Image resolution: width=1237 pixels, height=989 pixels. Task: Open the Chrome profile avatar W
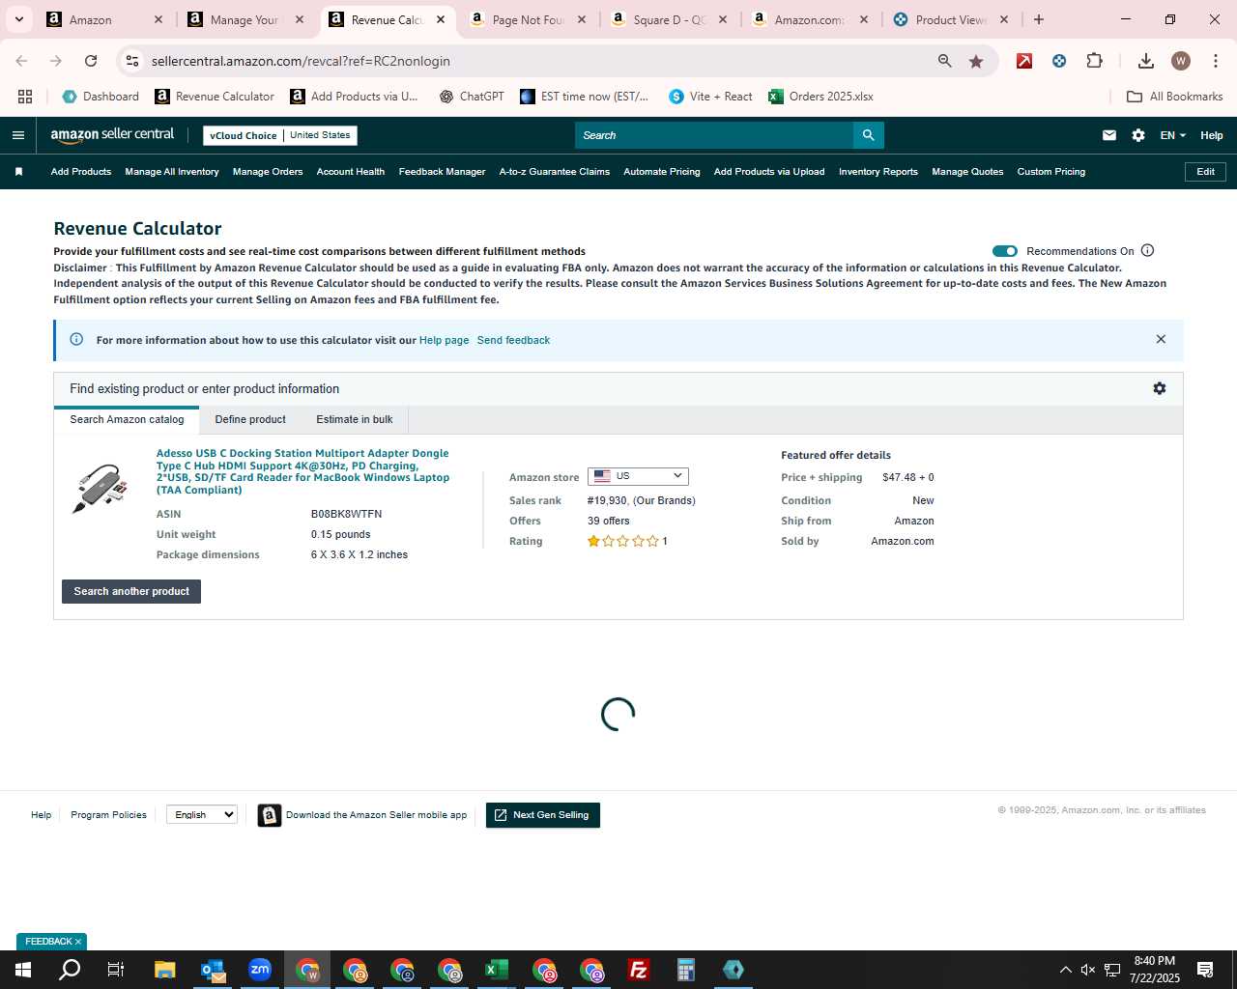coord(1180,61)
